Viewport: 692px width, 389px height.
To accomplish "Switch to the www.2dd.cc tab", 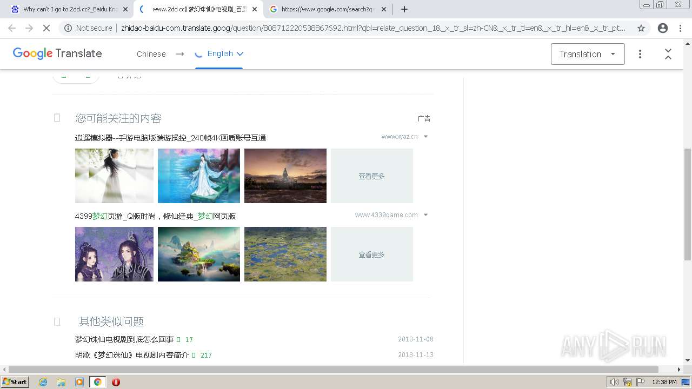I will tap(197, 9).
